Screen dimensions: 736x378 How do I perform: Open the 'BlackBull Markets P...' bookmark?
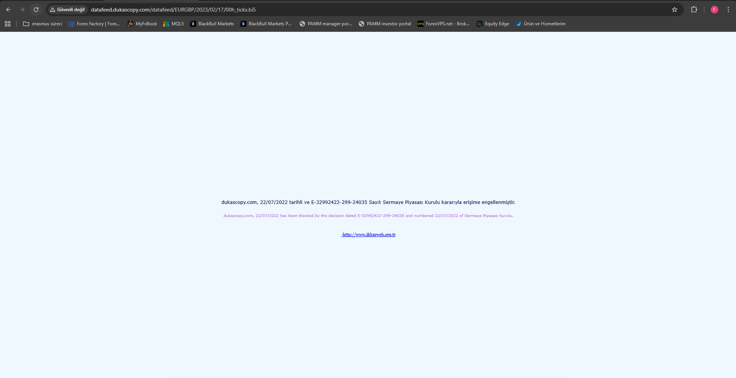266,24
